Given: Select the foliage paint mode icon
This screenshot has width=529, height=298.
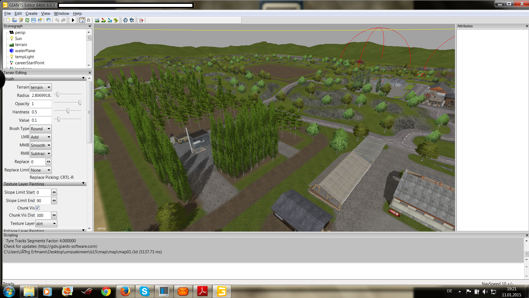Looking at the screenshot, I should 116,20.
